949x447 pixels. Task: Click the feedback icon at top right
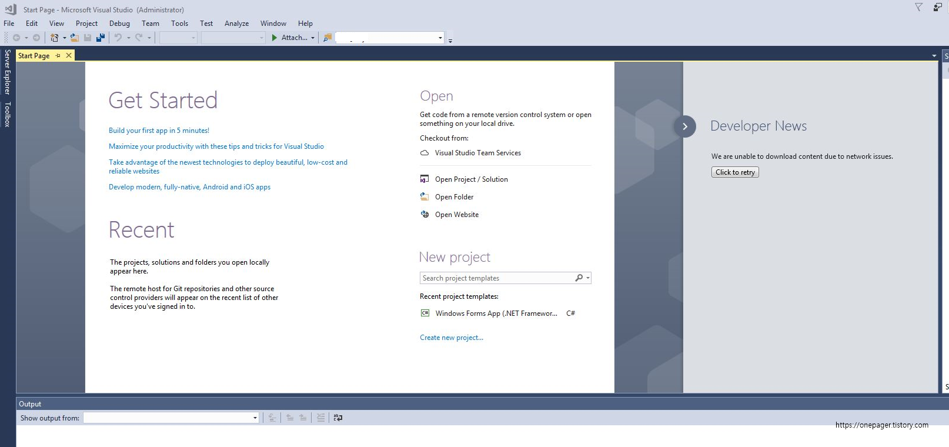pos(937,7)
